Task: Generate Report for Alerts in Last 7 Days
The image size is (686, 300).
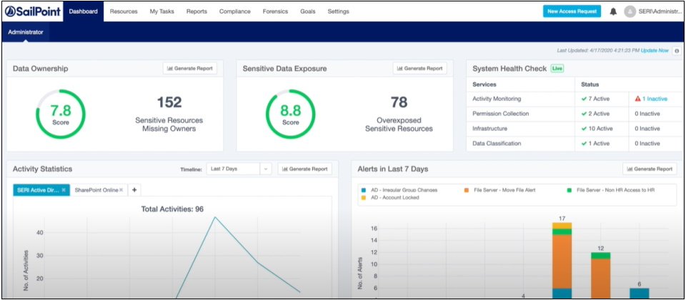Action: pyautogui.click(x=650, y=169)
